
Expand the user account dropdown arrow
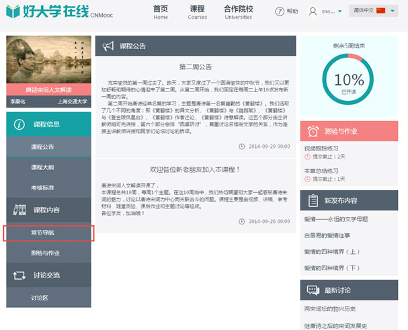(x=339, y=12)
